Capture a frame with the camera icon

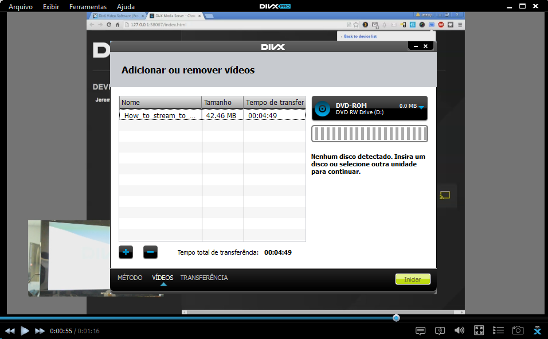pyautogui.click(x=518, y=330)
